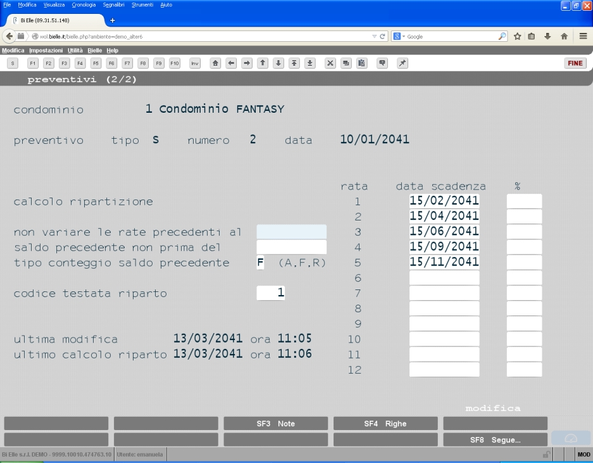Screen dimensions: 593x463
Task: Click rata 2 due date 15/04/2041
Action: pos(444,216)
